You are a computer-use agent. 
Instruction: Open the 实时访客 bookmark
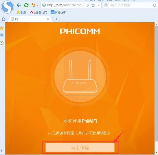[59, 12]
